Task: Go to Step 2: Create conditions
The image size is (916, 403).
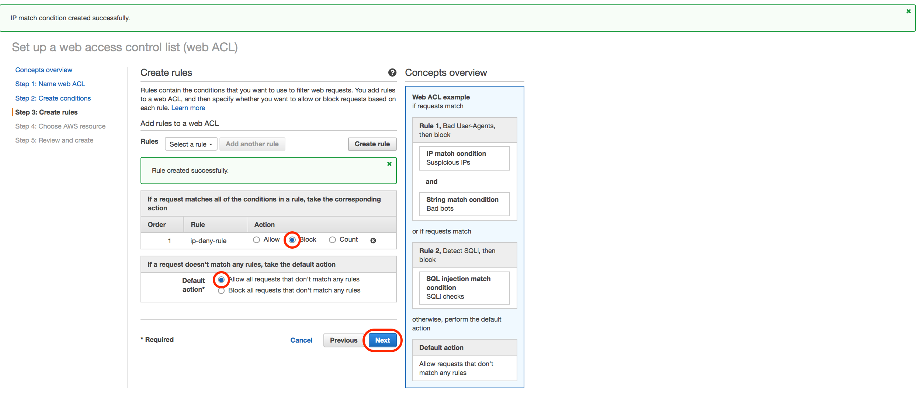Action: (53, 98)
